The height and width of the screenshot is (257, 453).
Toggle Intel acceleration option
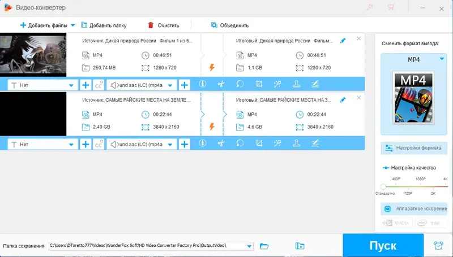pyautogui.click(x=431, y=223)
